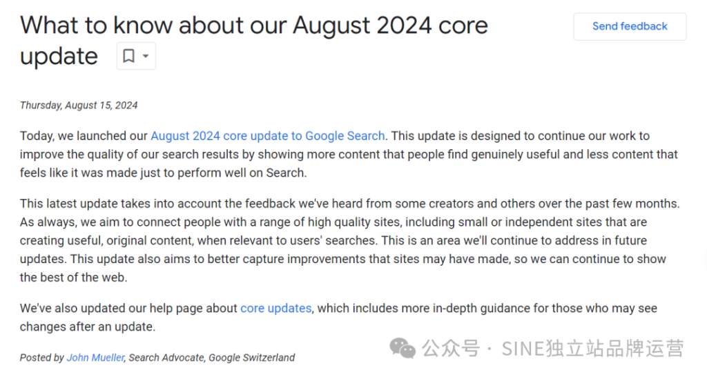This screenshot has height=377, width=707.
Task: Click the Posted by label
Action: [x=42, y=358]
